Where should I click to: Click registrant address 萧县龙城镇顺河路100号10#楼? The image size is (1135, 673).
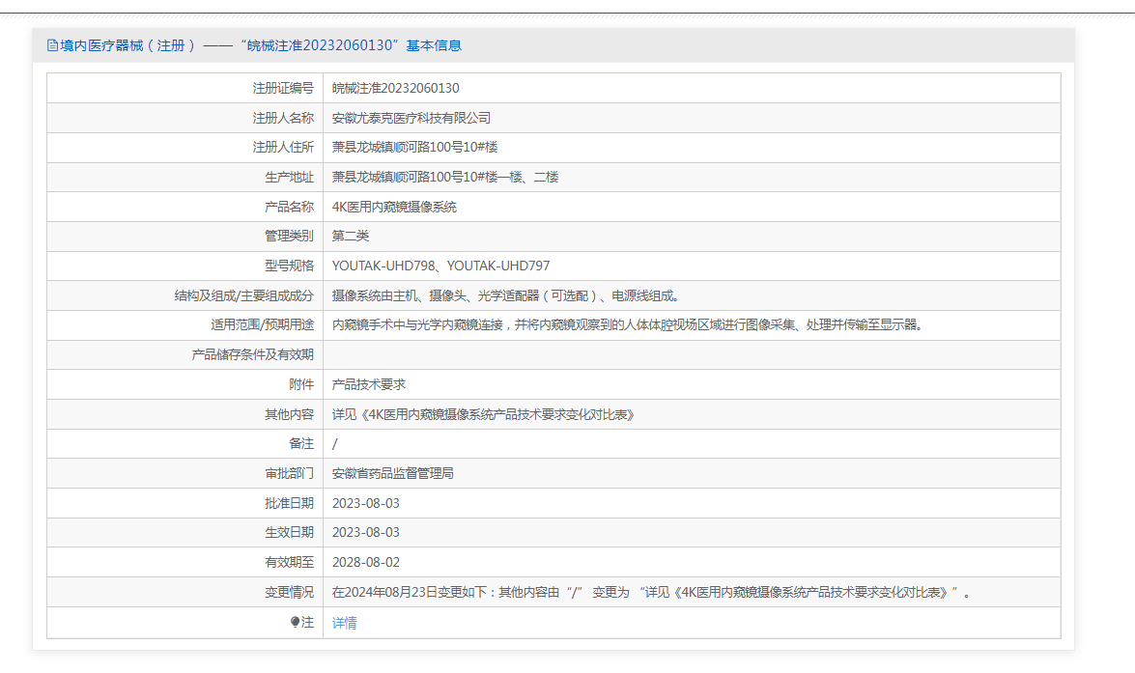pyautogui.click(x=414, y=147)
